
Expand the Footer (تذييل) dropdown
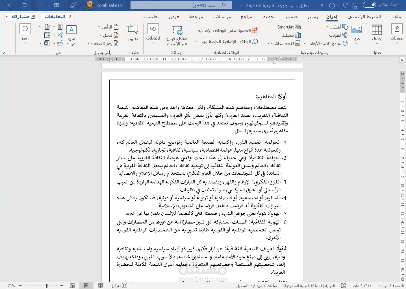click(x=100, y=35)
